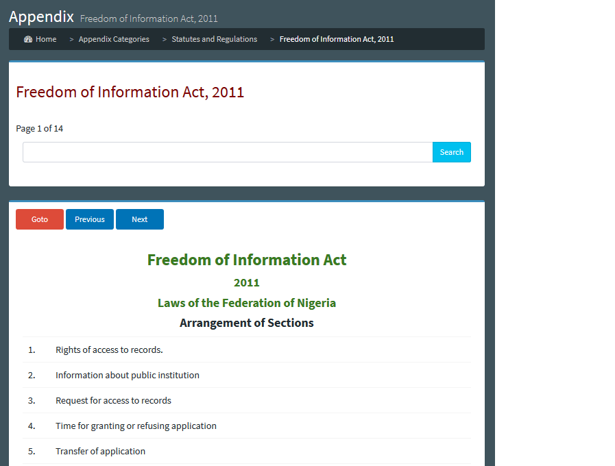Click the Page 1 of 14 indicator
This screenshot has width=615, height=466.
click(39, 129)
